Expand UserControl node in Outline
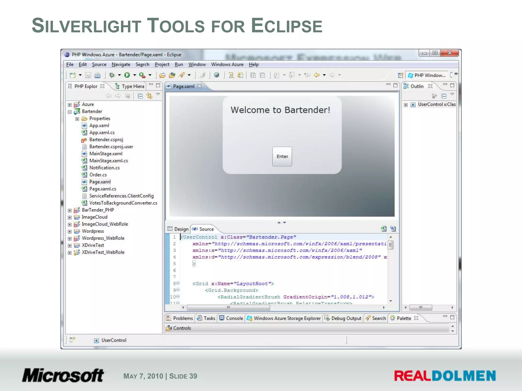The image size is (522, 391). 406,105
